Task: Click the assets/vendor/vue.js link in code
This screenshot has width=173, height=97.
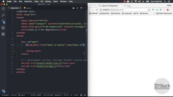Action: coord(49,63)
